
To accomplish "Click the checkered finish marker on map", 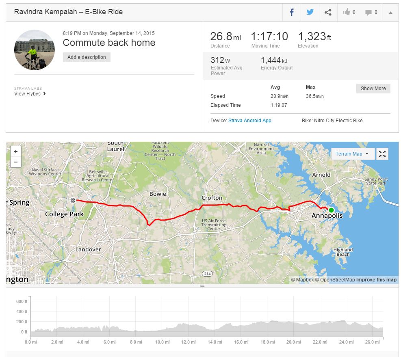I will 73,200.
